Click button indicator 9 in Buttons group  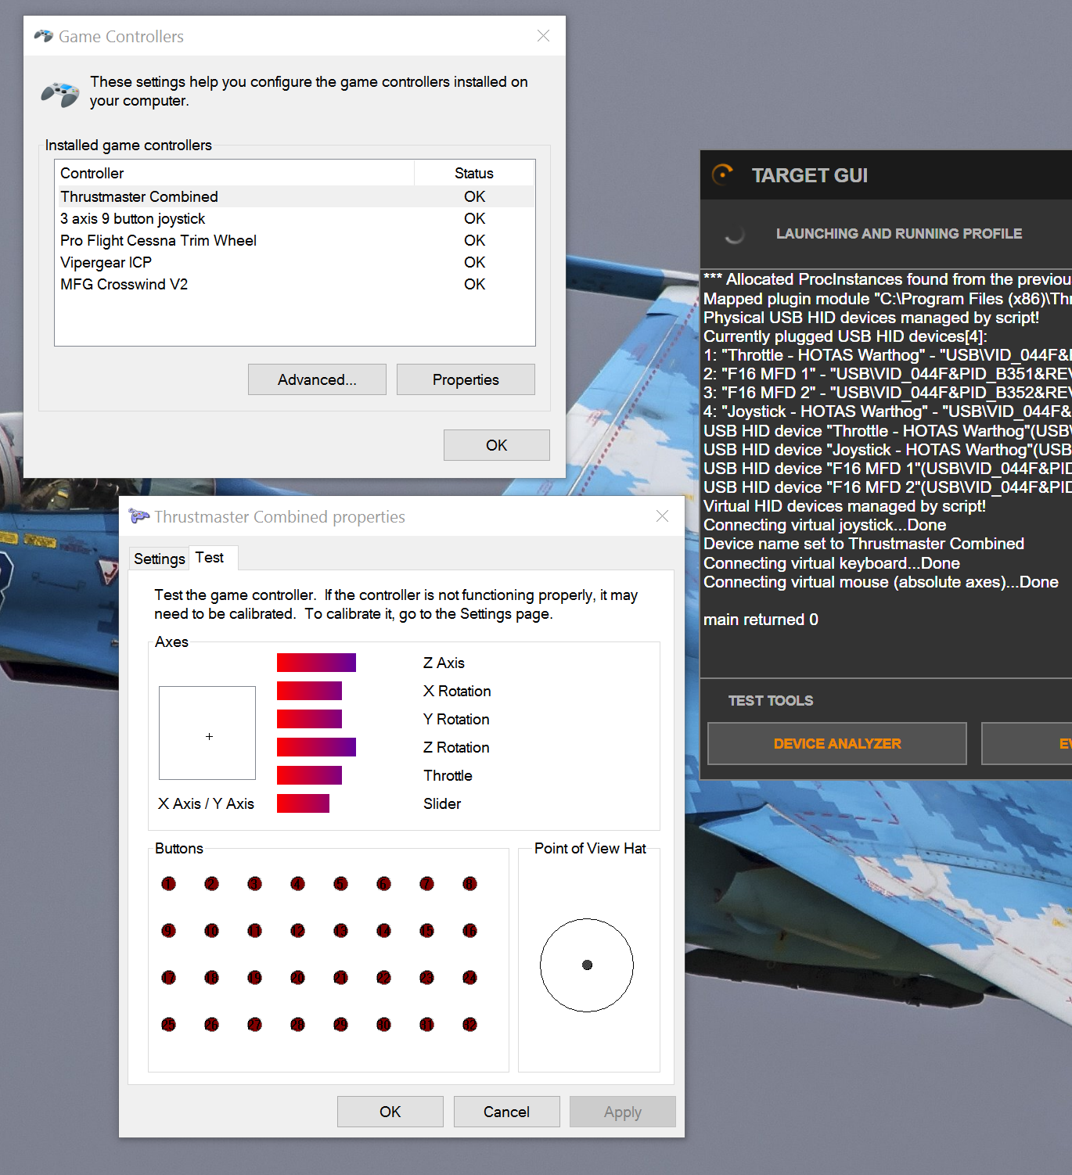pos(168,931)
